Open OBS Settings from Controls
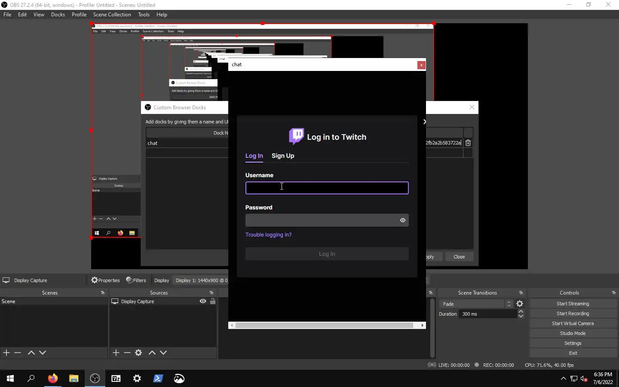The height and width of the screenshot is (387, 619). pyautogui.click(x=573, y=343)
